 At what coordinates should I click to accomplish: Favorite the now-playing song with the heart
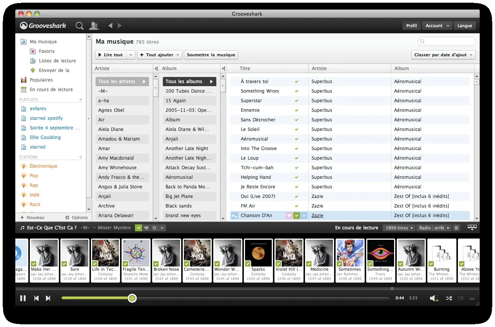point(146,228)
